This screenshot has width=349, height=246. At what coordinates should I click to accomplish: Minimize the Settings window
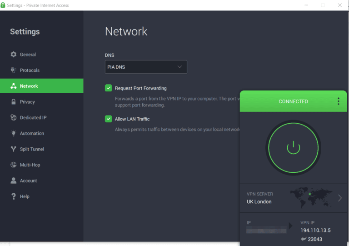(x=306, y=5)
